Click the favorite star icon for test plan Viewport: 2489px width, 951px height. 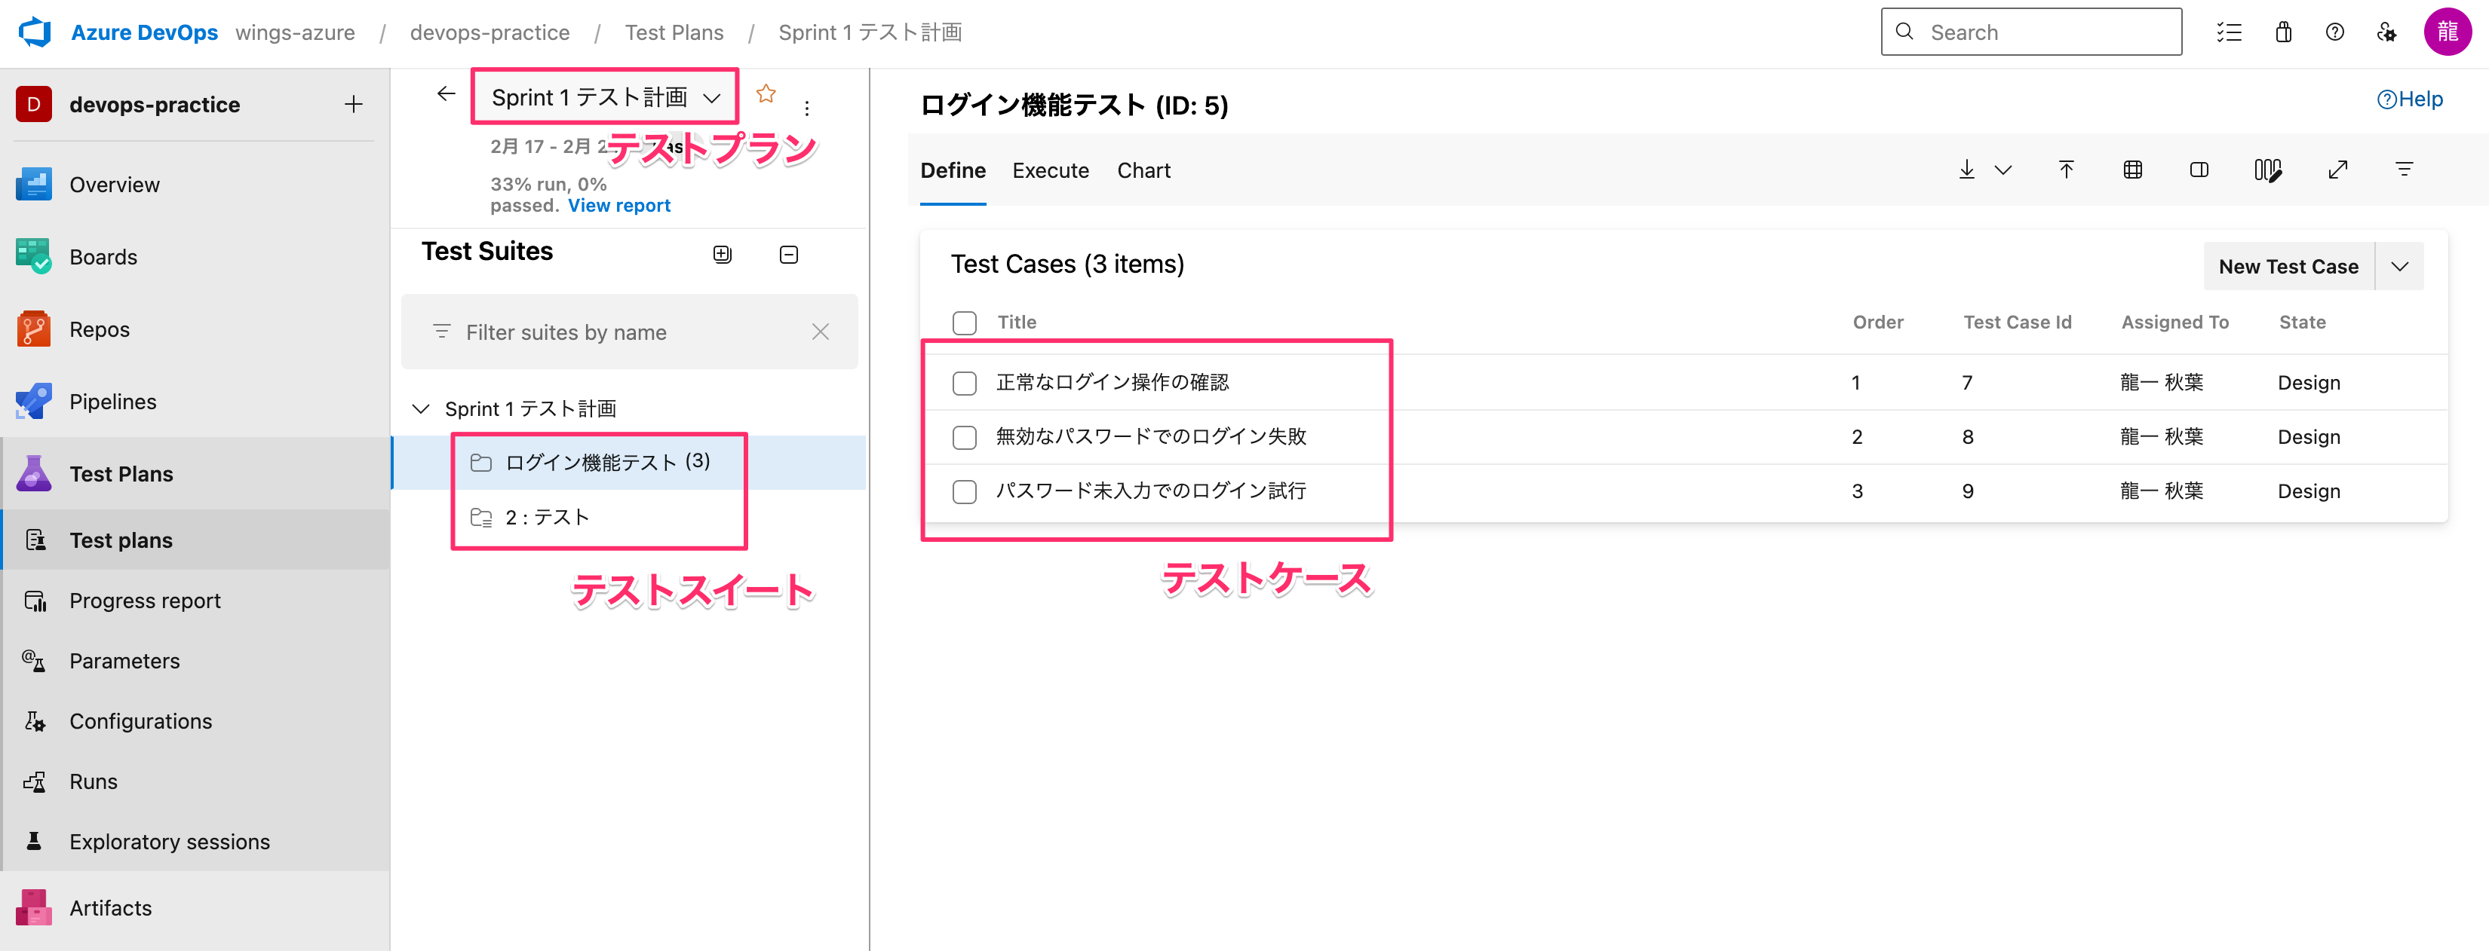pyautogui.click(x=766, y=93)
